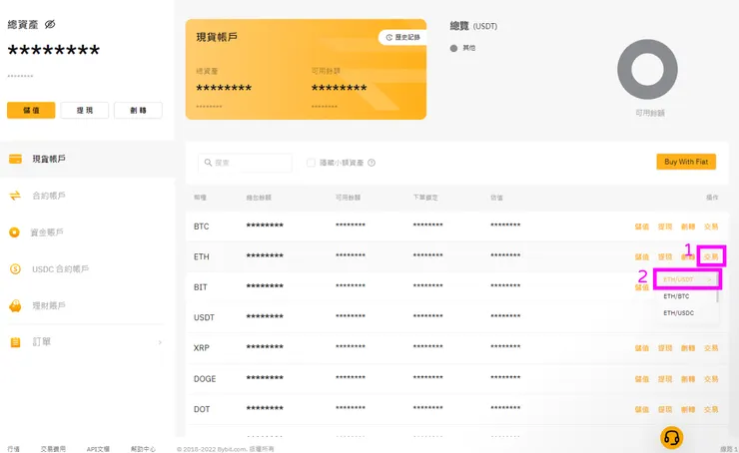Open the 交易費用 footer link

53,449
